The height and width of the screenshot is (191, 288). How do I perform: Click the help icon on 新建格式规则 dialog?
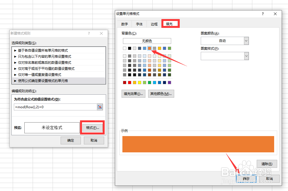tap(89, 33)
